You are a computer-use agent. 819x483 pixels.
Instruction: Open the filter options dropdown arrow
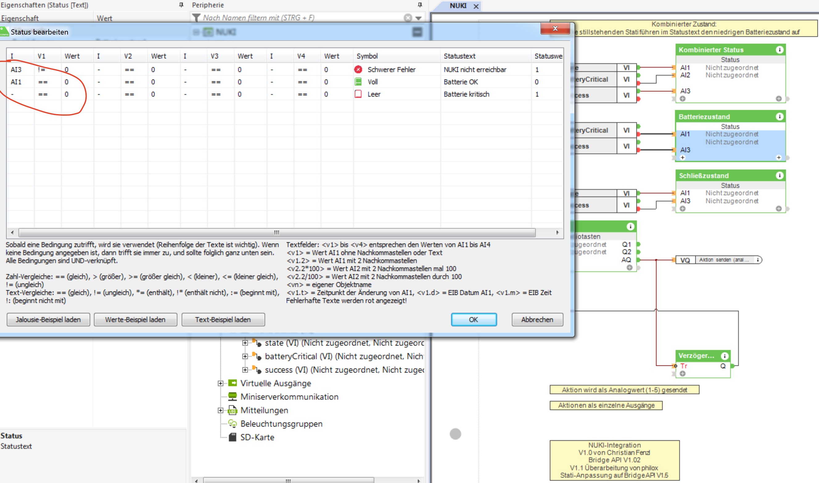(x=418, y=18)
